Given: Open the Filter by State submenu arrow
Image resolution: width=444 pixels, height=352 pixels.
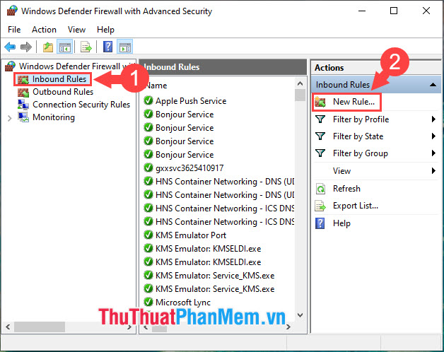Looking at the screenshot, I should coord(433,136).
